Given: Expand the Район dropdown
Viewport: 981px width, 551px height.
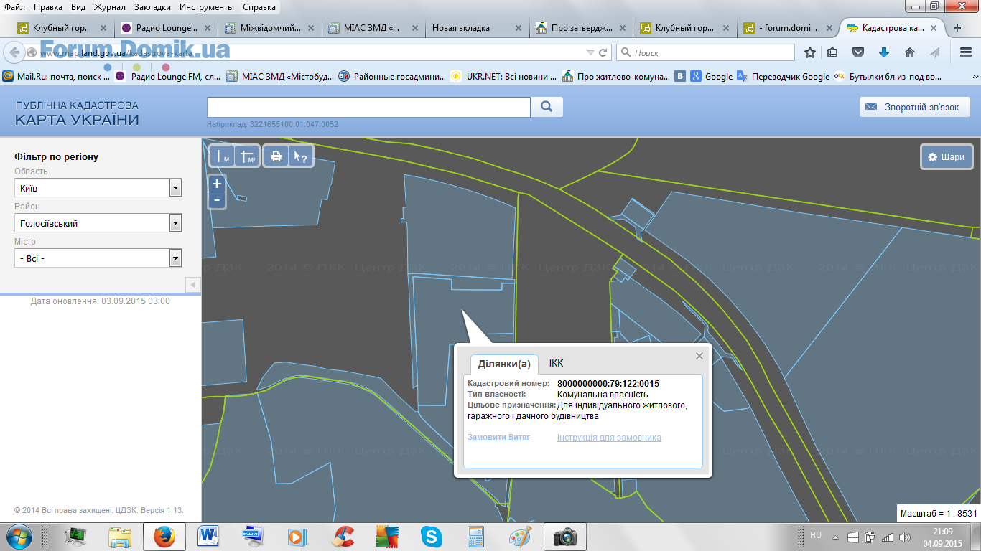Looking at the screenshot, I should coord(175,223).
